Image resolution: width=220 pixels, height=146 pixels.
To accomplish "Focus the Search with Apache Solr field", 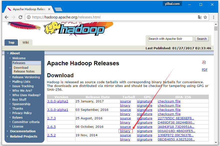I will pos(170,39).
